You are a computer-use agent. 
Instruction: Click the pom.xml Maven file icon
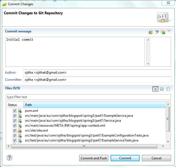[20, 111]
